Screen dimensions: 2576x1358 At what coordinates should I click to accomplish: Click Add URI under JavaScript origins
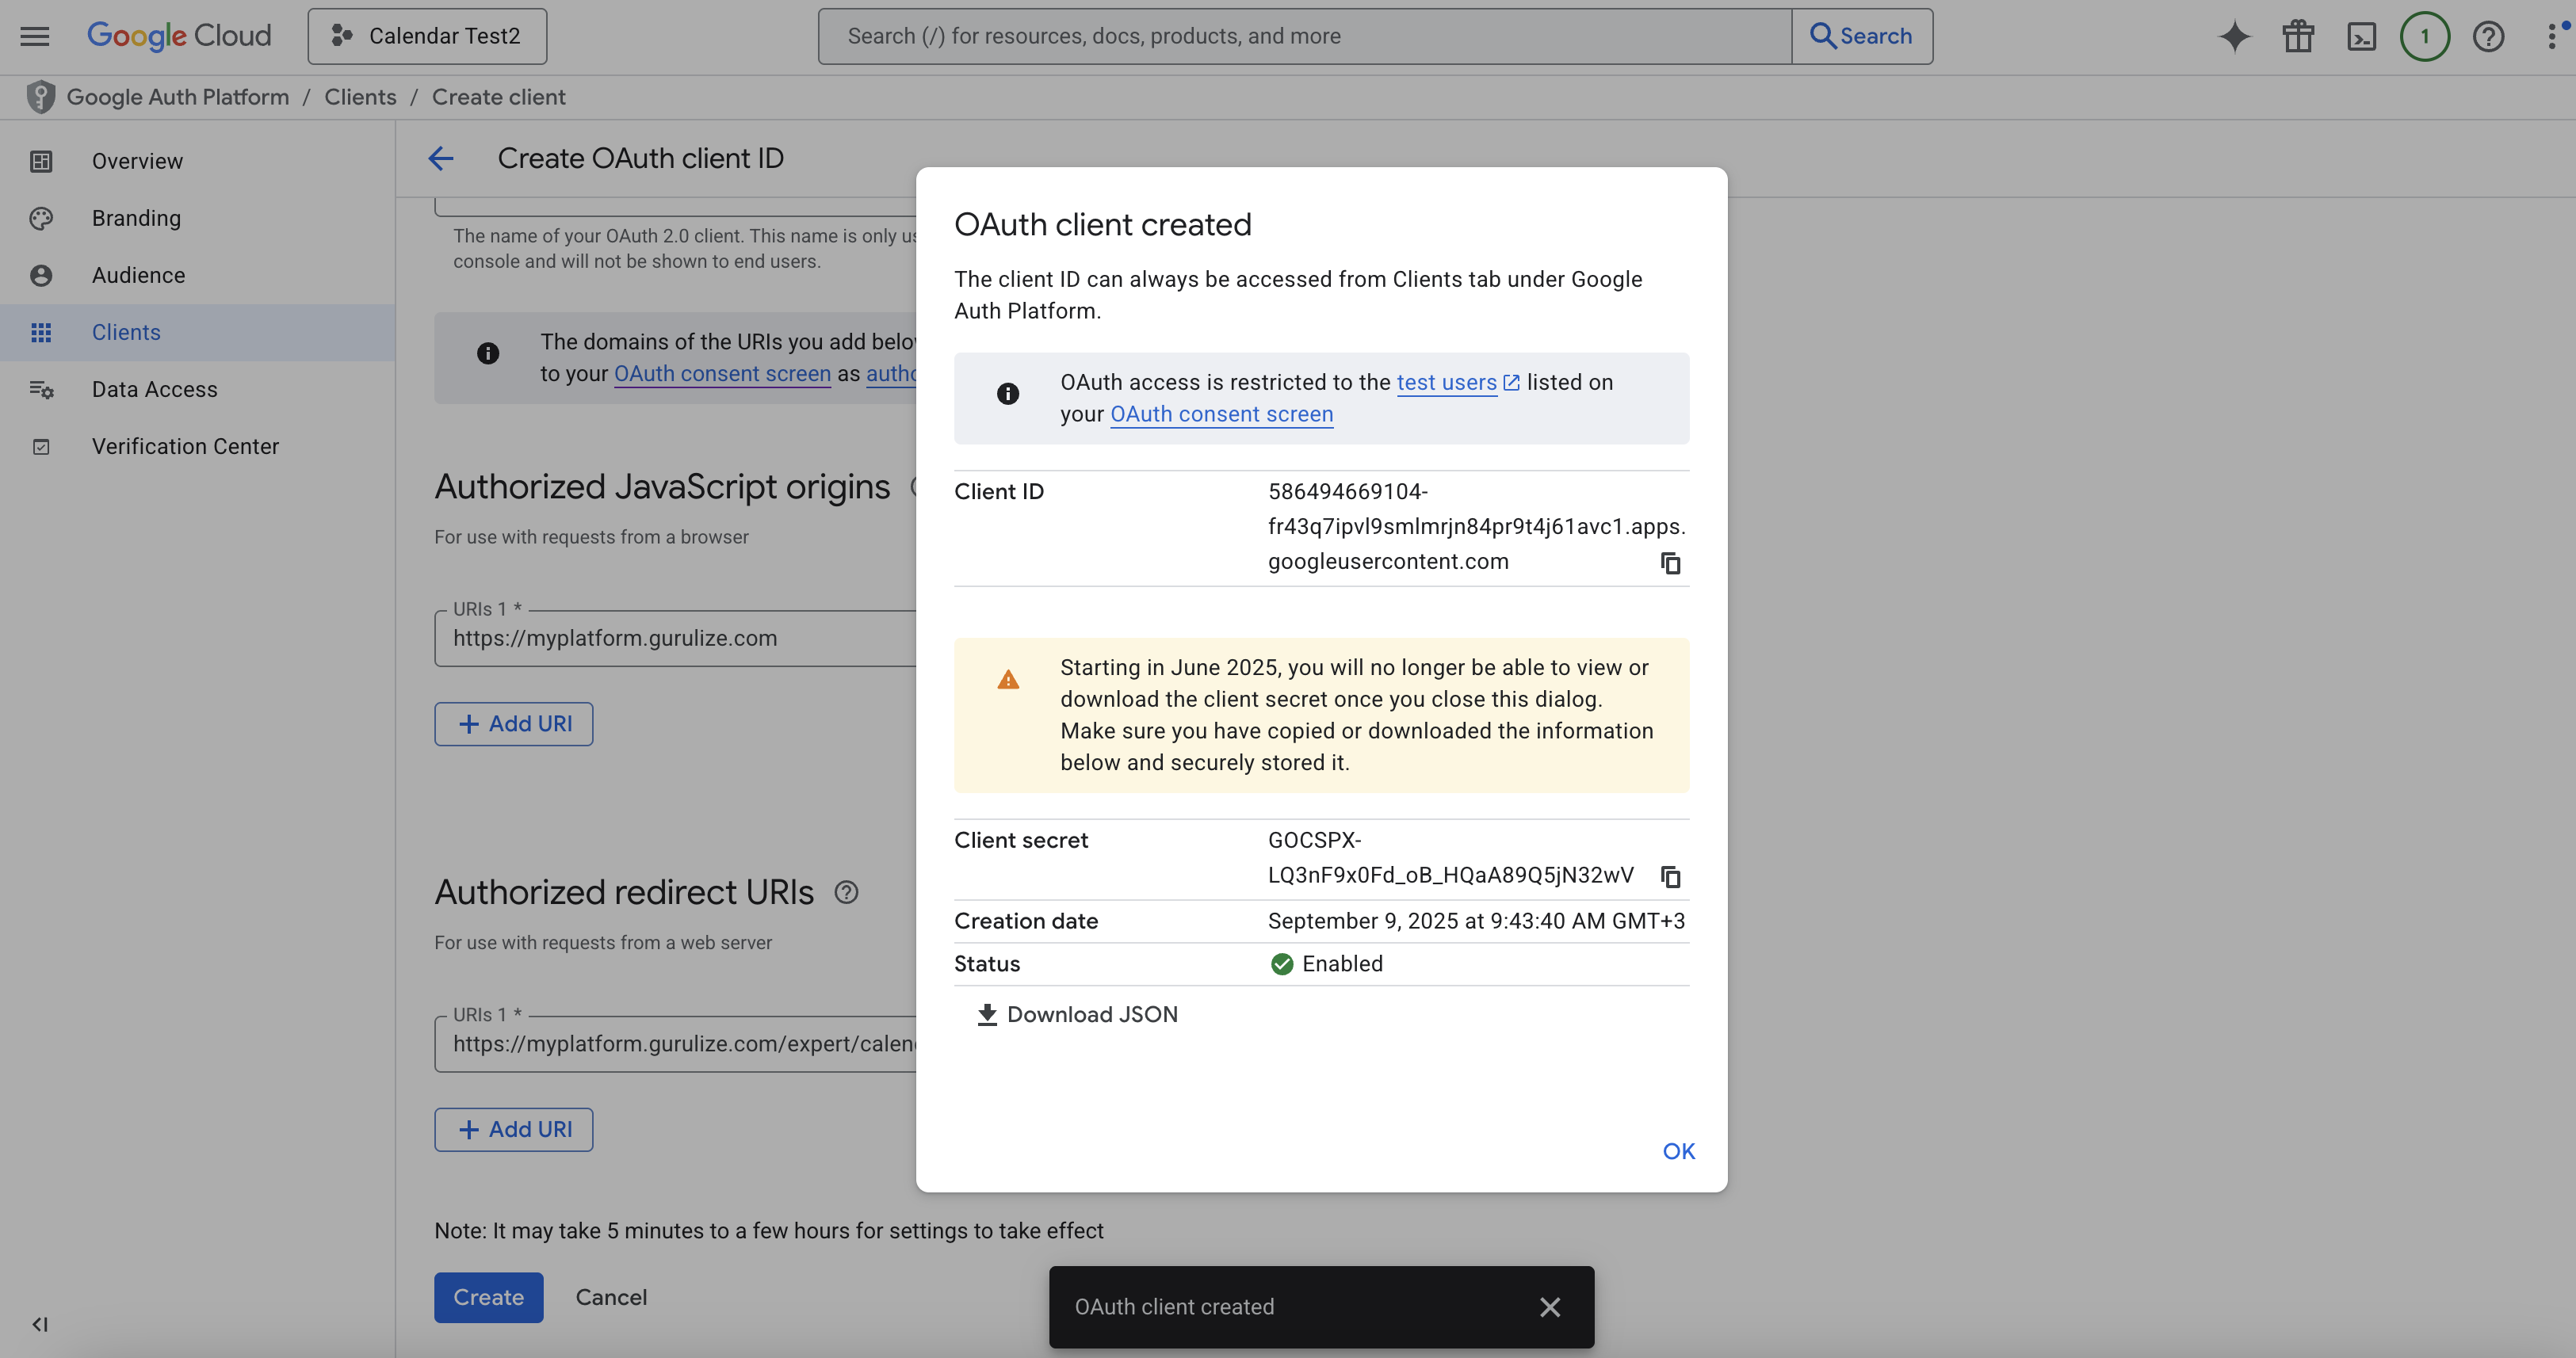[x=513, y=723]
